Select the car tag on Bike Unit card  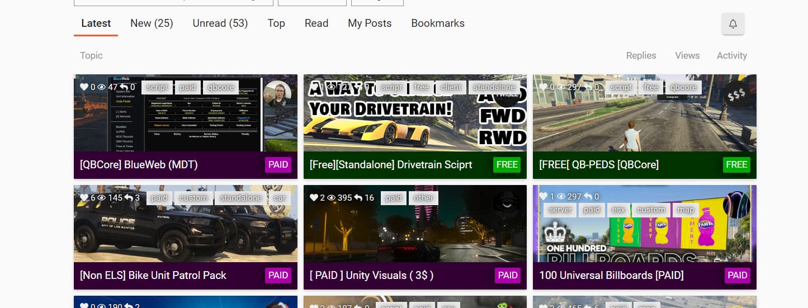click(x=280, y=198)
